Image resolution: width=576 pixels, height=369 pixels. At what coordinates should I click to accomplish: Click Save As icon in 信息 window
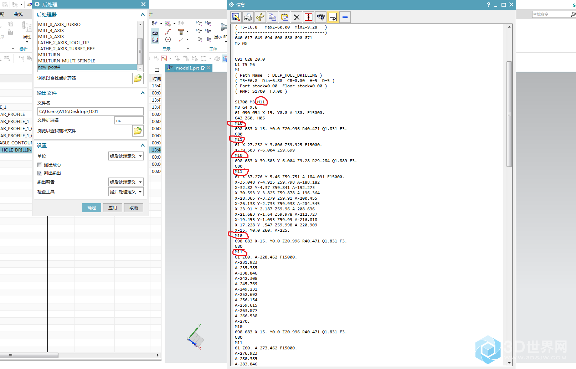tap(236, 17)
